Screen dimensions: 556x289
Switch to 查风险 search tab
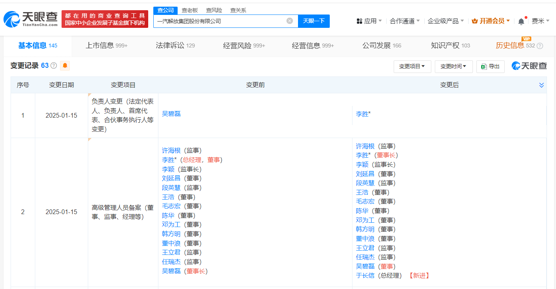tap(214, 10)
